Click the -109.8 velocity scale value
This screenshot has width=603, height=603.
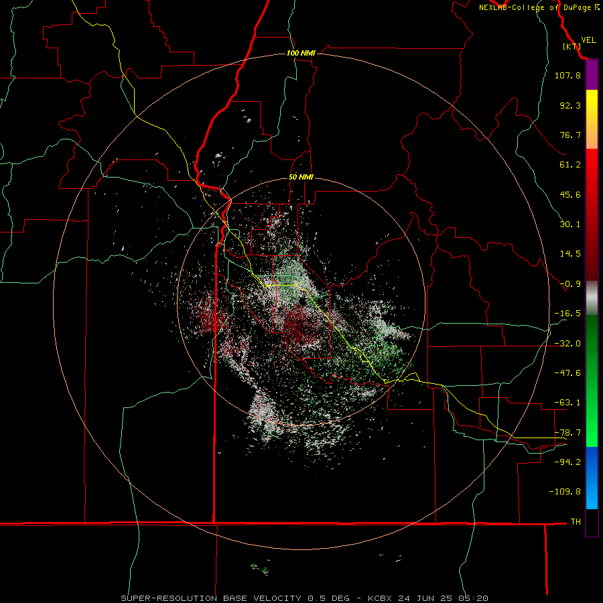pyautogui.click(x=565, y=492)
